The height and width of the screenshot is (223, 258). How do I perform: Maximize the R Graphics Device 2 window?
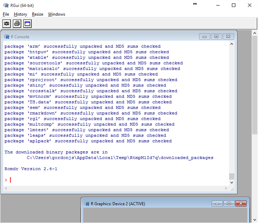[x=228, y=204]
